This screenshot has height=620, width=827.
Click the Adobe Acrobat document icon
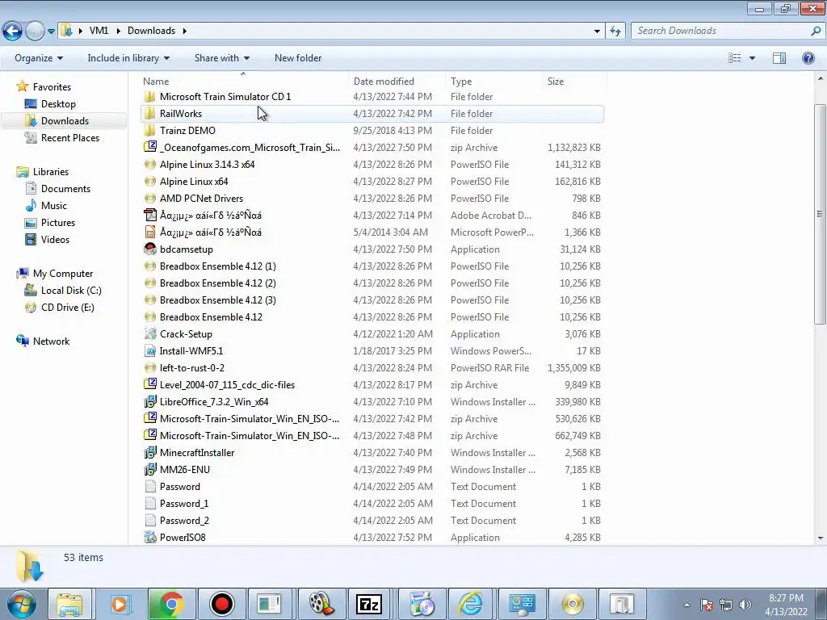coord(149,215)
